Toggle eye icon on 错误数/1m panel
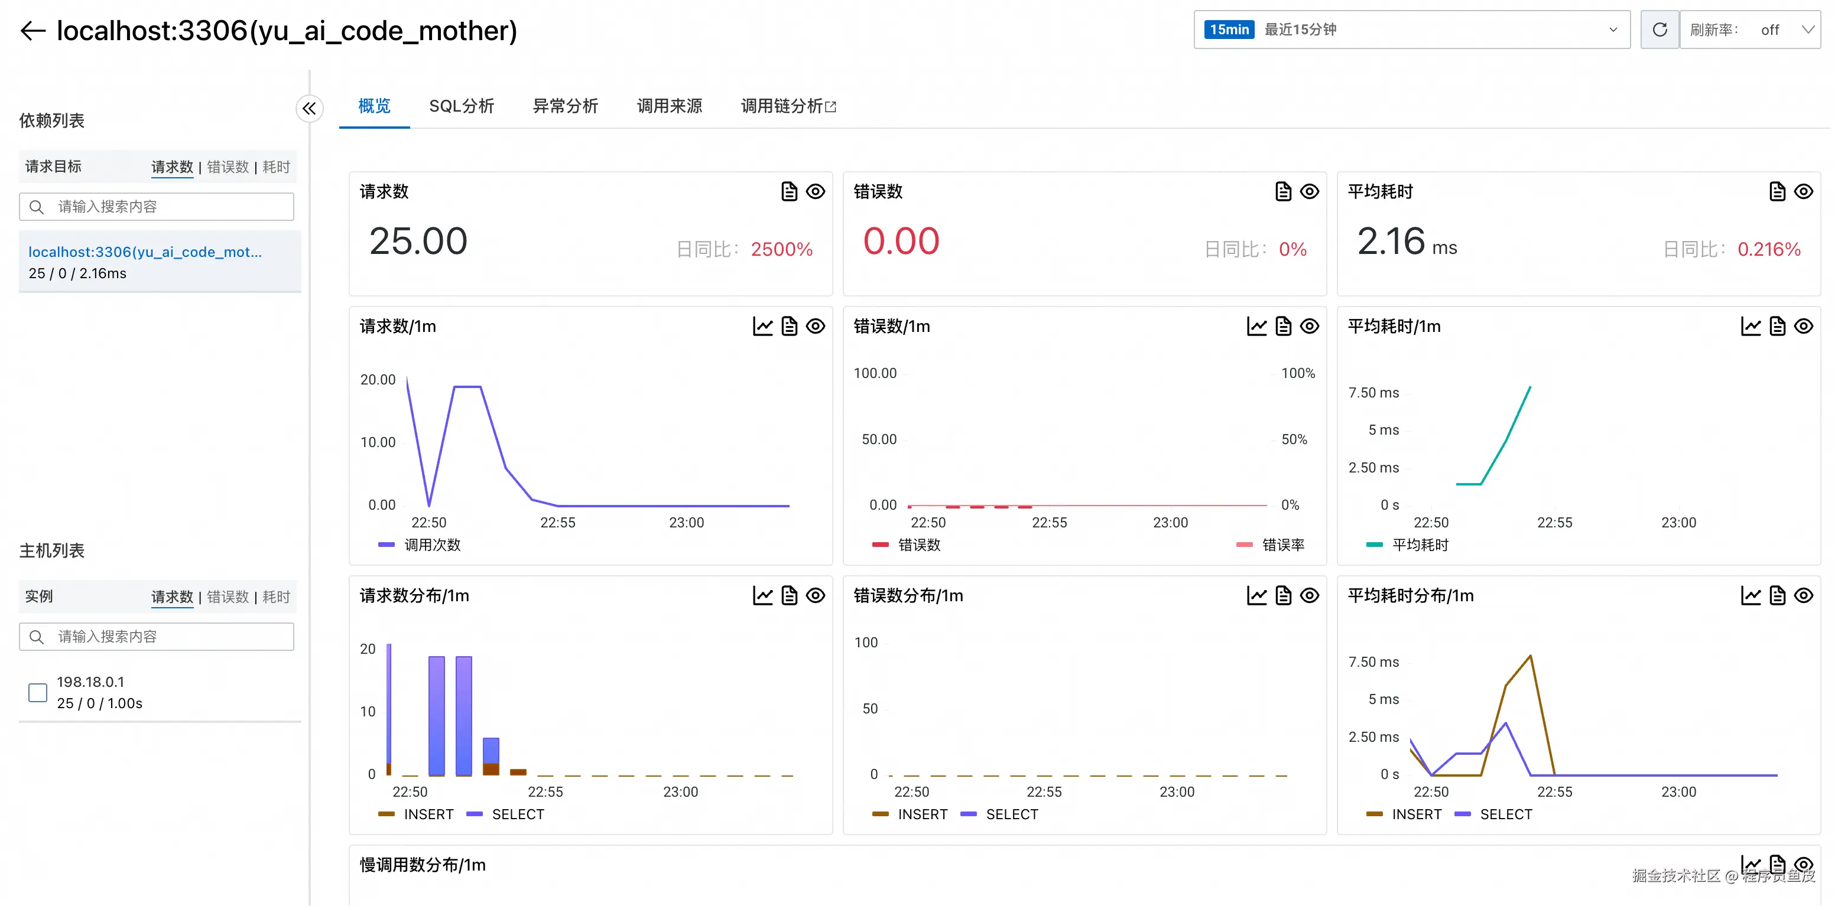Screen dimensions: 1838x906 click(1309, 327)
